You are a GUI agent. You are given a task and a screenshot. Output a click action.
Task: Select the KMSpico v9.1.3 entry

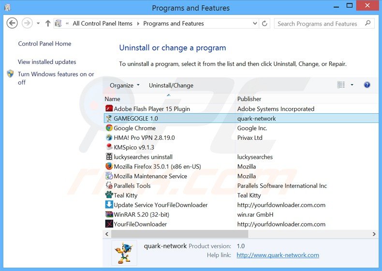point(134,147)
